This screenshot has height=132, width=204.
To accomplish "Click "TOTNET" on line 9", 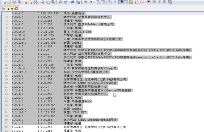I will click(76, 43).
